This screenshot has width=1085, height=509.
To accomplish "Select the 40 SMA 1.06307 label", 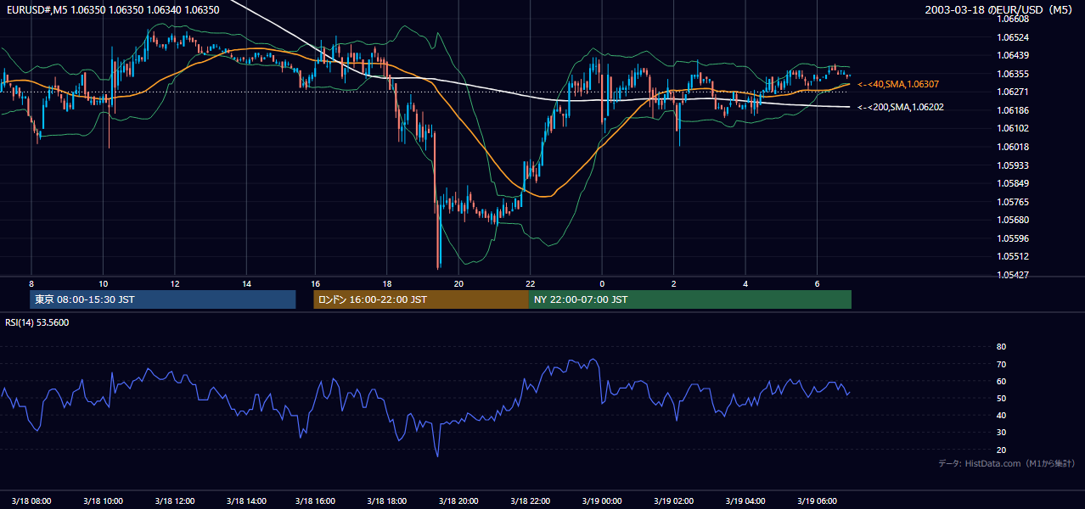I will 899,84.
